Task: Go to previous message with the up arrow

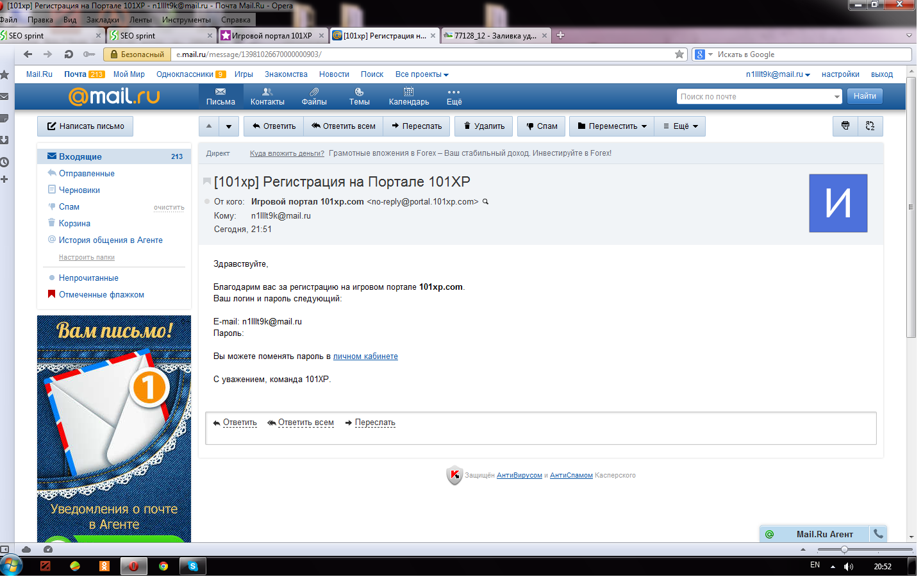Action: (209, 126)
